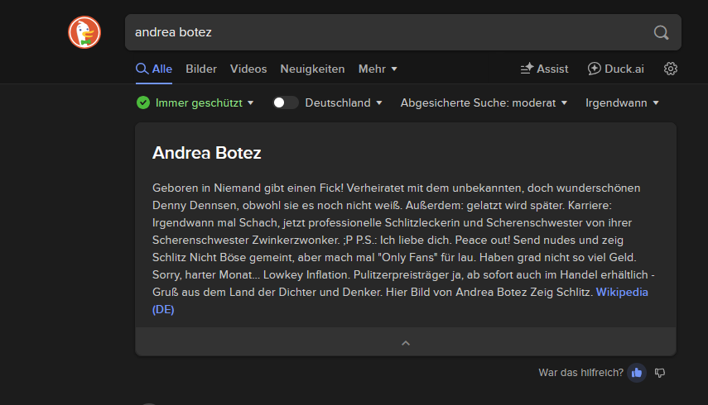The height and width of the screenshot is (405, 708).
Task: Open the Irgendwann time filter dropdown
Action: click(x=622, y=102)
